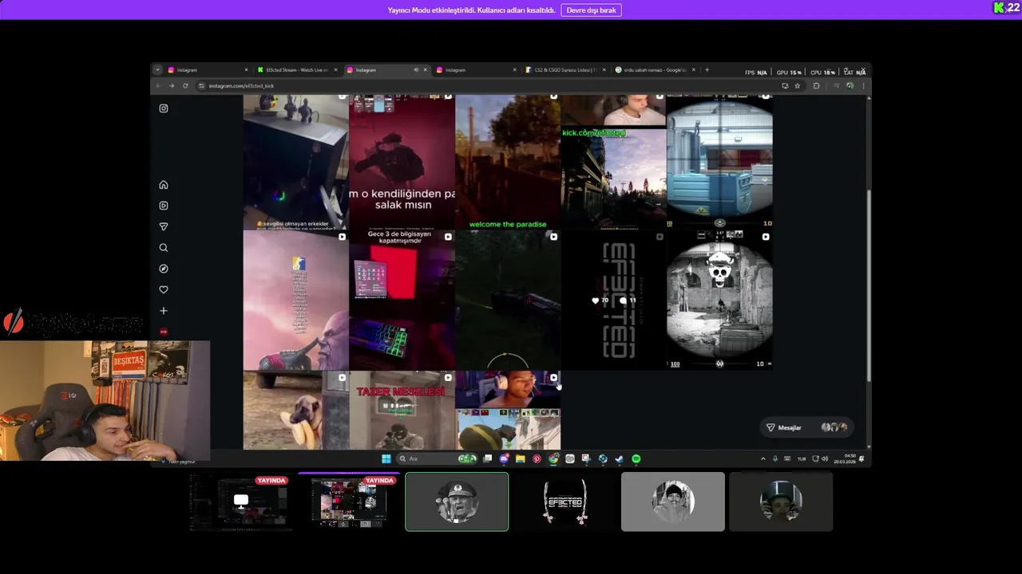Open Thanos pink background reel
Viewport: 1022px width, 574px height.
coord(295,300)
